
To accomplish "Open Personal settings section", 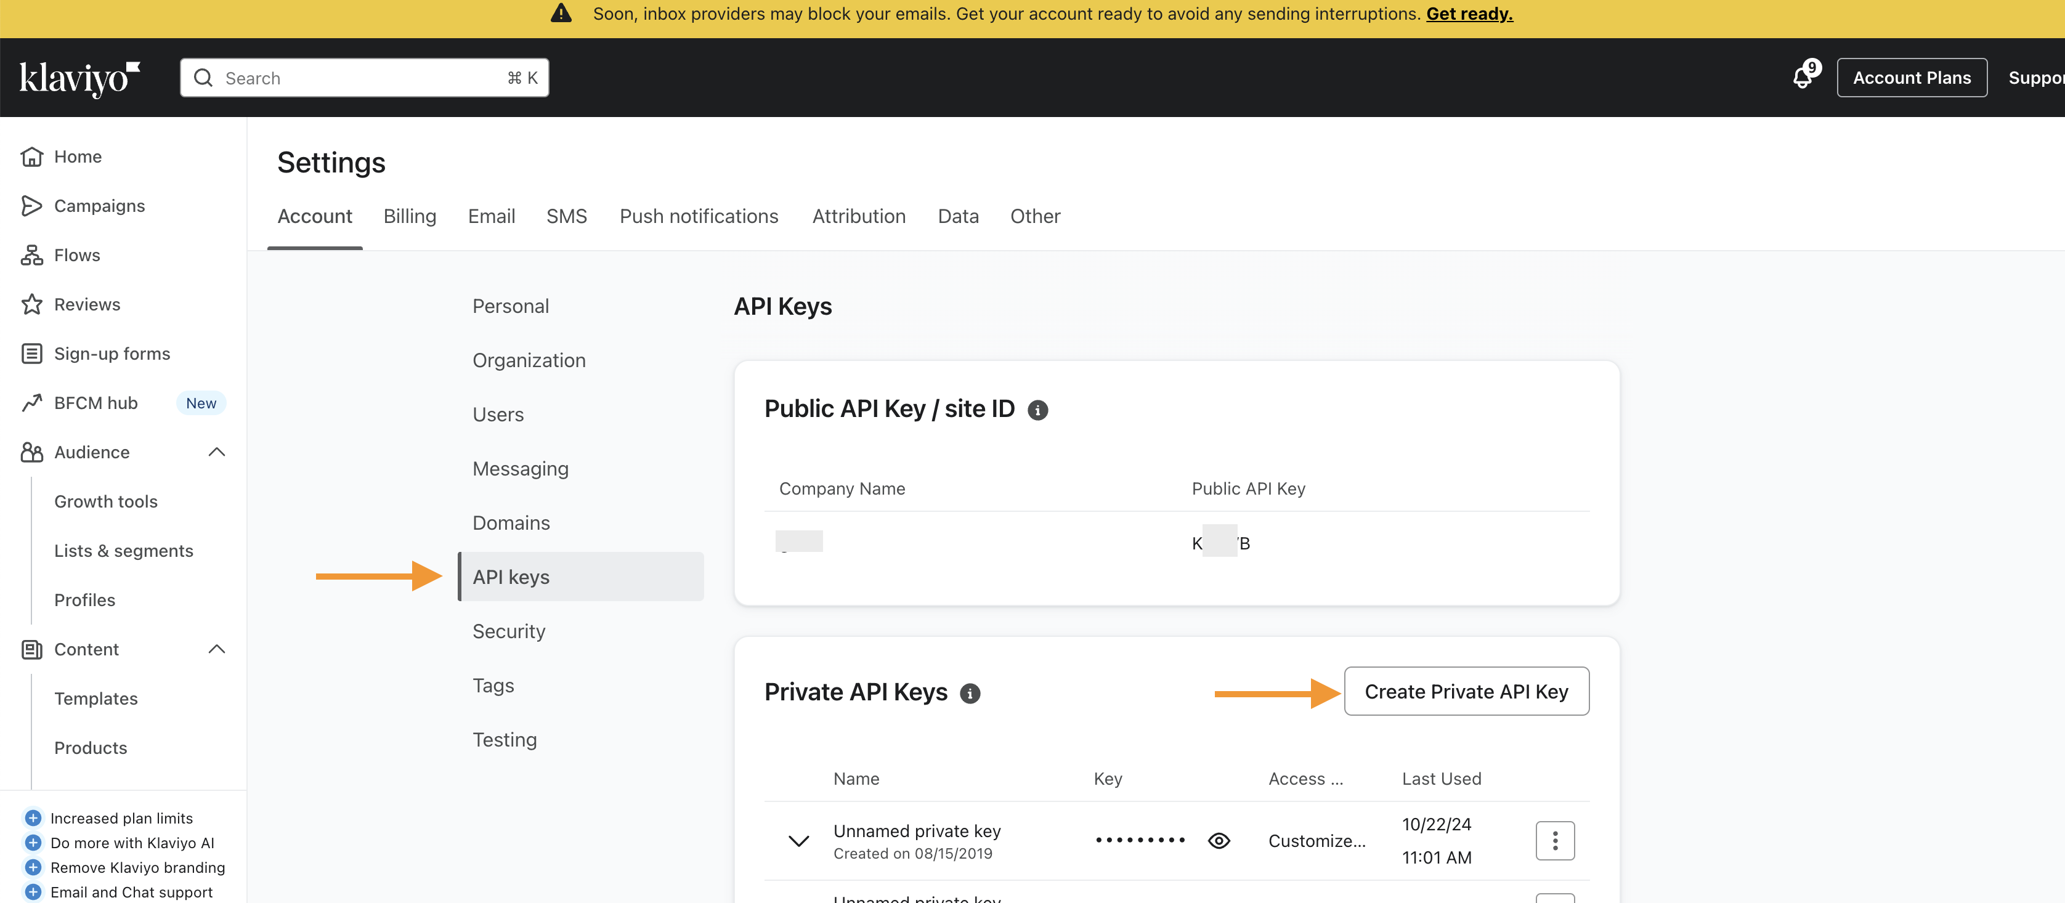I will pyautogui.click(x=511, y=306).
